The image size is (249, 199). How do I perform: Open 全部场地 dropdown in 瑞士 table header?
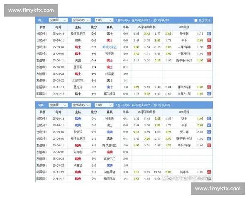click(81, 20)
